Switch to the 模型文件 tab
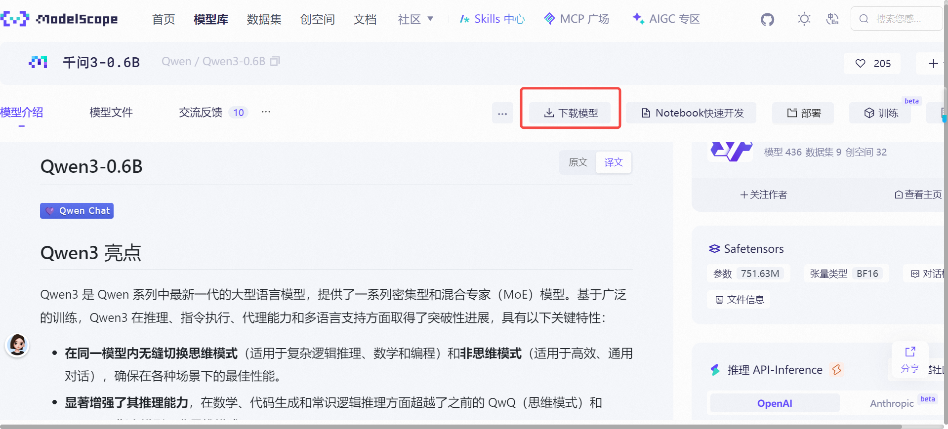 click(111, 113)
